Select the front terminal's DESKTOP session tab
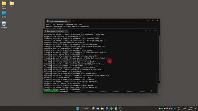This screenshot has height=111, width=198. (56, 31)
